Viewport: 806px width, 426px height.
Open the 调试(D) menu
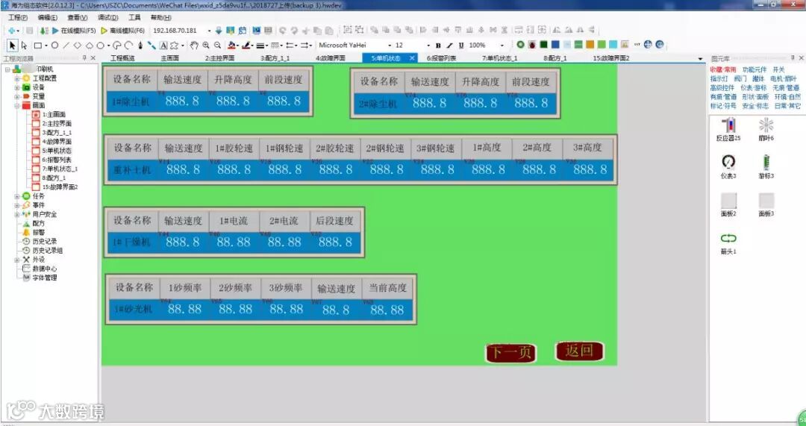click(x=108, y=17)
